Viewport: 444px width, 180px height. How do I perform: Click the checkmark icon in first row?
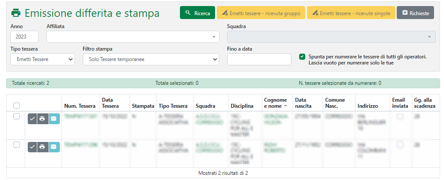coord(33,119)
